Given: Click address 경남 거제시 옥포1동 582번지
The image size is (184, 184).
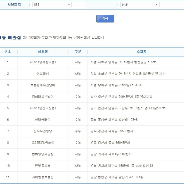Looking at the screenshot, I should (111, 154).
